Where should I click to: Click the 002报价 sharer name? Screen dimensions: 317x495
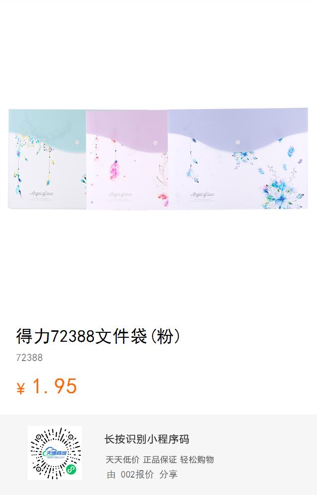pyautogui.click(x=137, y=474)
